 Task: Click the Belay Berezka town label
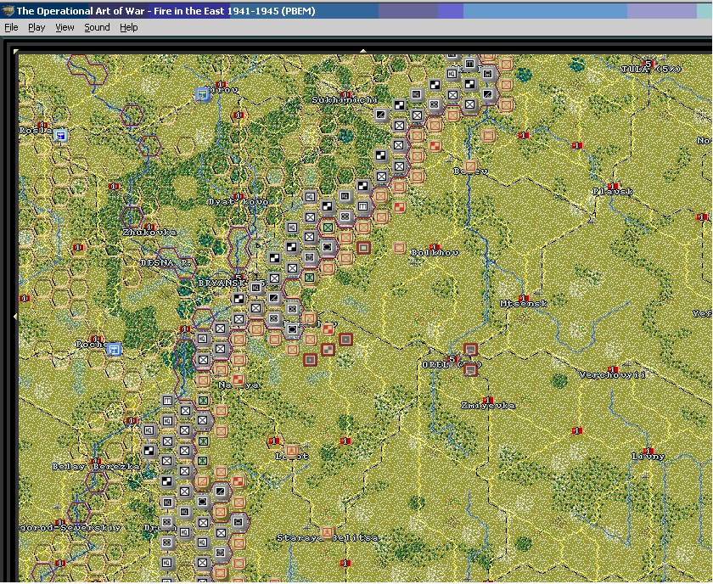coord(96,467)
